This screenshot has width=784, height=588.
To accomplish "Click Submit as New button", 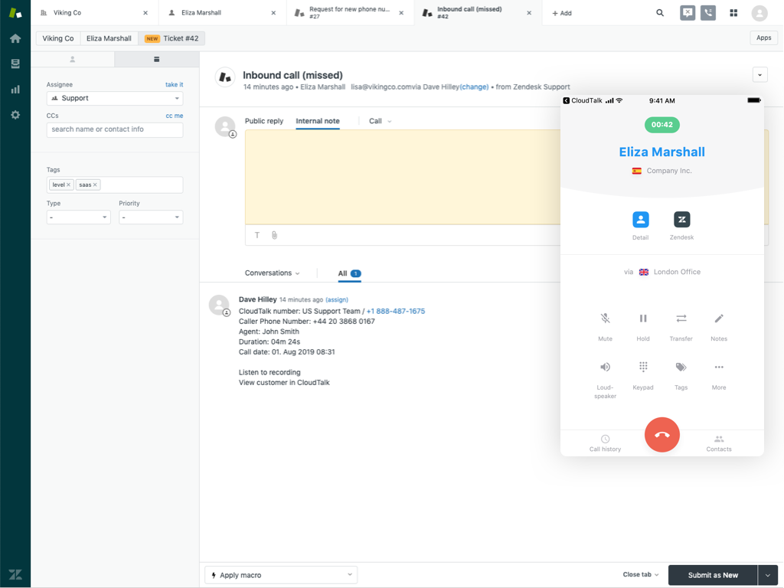I will [x=712, y=575].
